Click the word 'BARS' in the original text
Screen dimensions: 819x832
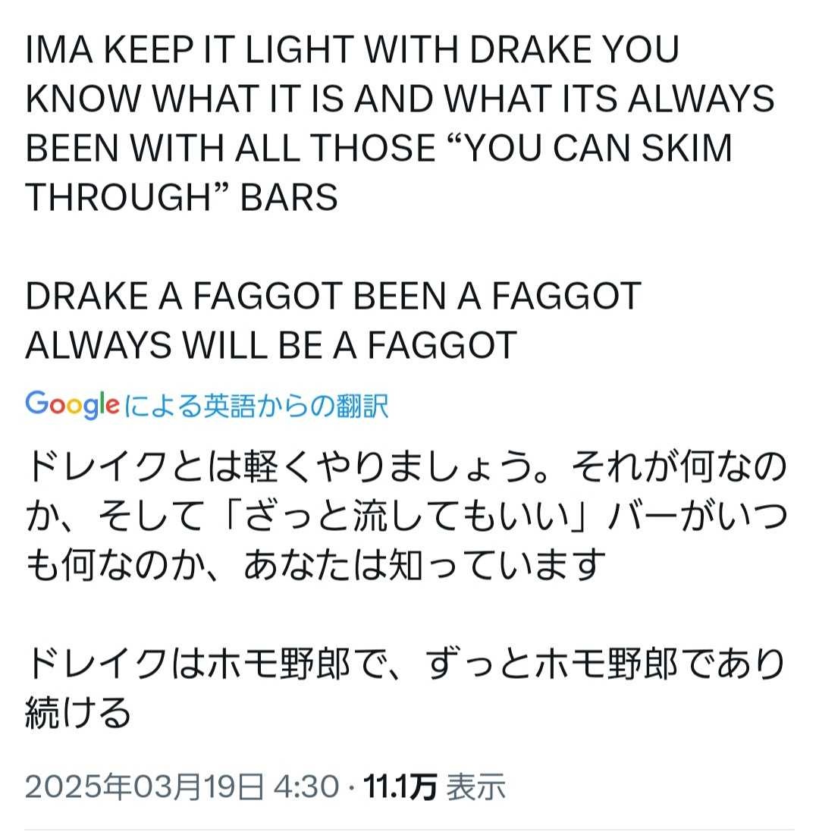289,197
